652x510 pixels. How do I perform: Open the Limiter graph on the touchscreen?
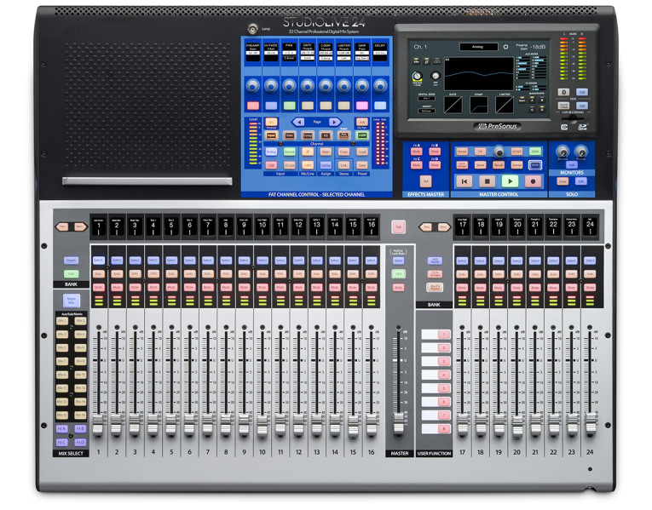click(x=504, y=105)
